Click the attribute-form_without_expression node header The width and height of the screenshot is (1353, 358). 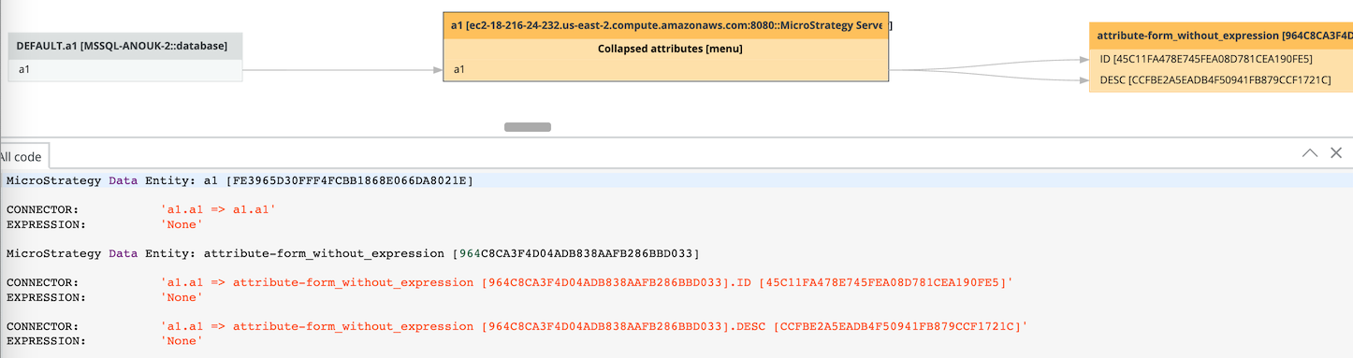[x=1221, y=36]
